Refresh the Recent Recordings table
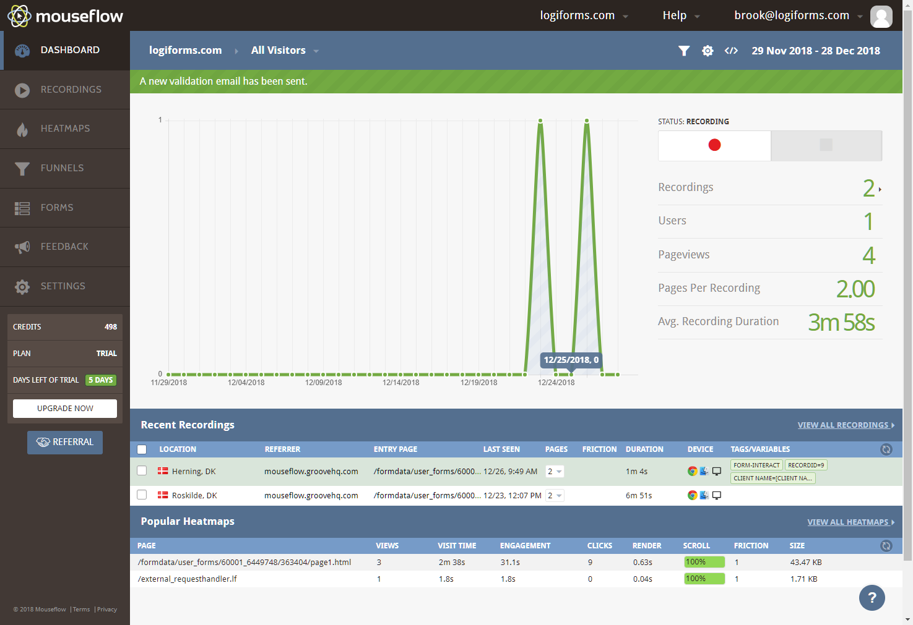Image resolution: width=913 pixels, height=625 pixels. [x=886, y=449]
